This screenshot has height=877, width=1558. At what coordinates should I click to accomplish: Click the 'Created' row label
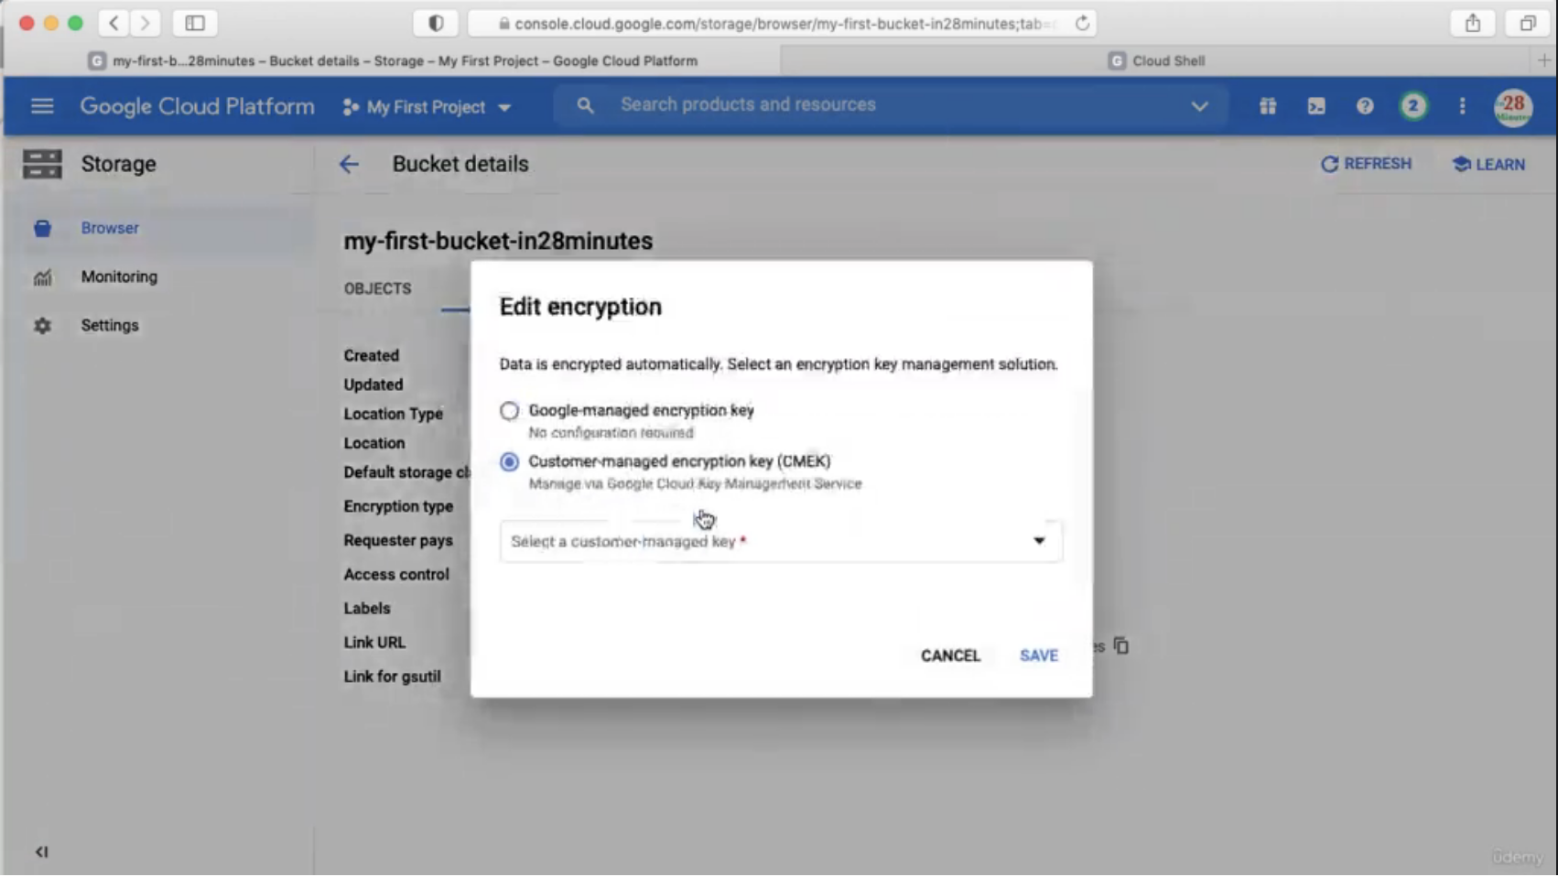tap(371, 355)
